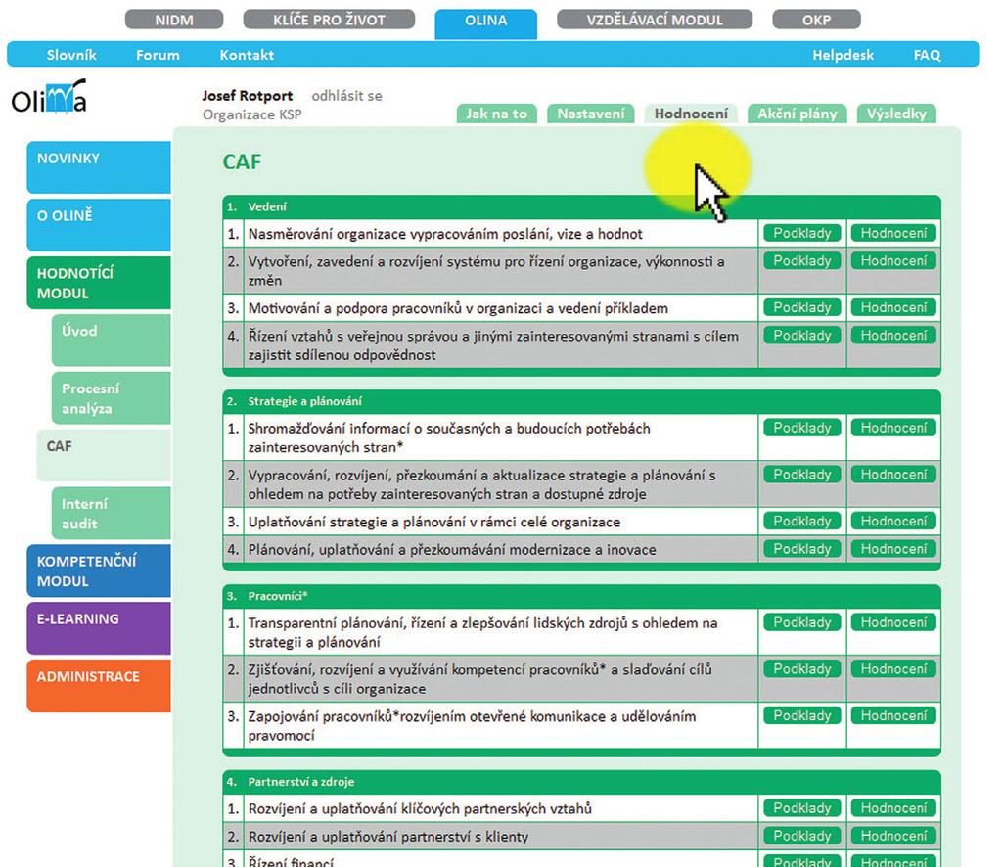Click Hodnocení for Transparentní plánování lidských zdrojů
Viewport: 1002px width, 867px height.
tap(893, 622)
